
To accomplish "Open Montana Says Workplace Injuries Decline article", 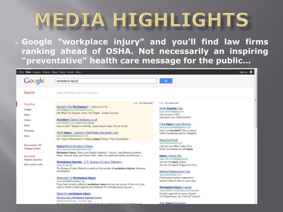I will coord(79,198).
